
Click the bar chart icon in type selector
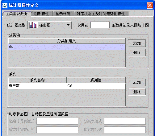33,25
